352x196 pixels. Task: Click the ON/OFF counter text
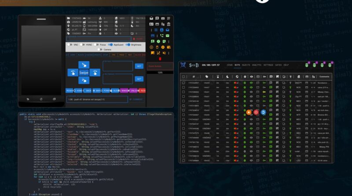(211, 65)
